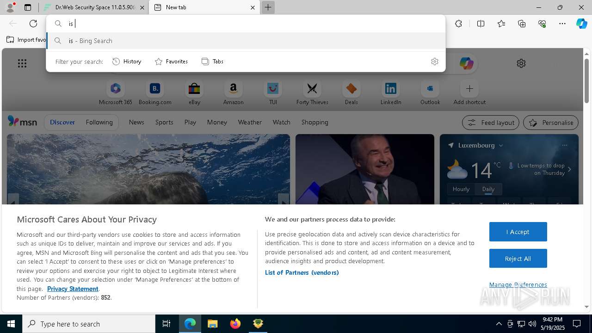Launch Firefox from the taskbar
Screen dimensions: 592x333
tap(235, 324)
